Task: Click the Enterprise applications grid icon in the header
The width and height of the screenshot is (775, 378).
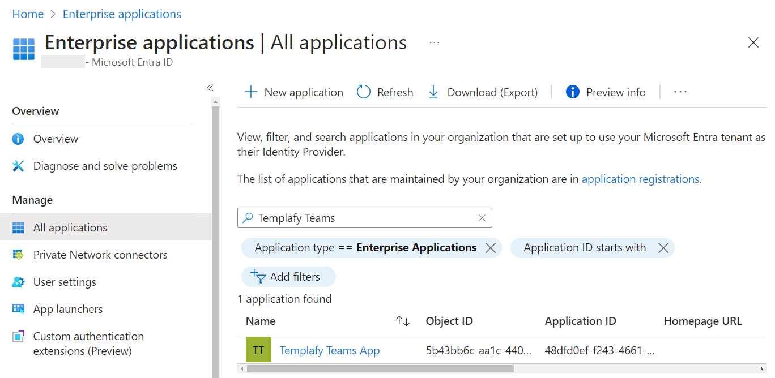Action: (23, 50)
